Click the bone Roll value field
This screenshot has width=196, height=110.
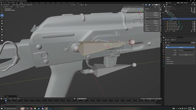click(152, 27)
